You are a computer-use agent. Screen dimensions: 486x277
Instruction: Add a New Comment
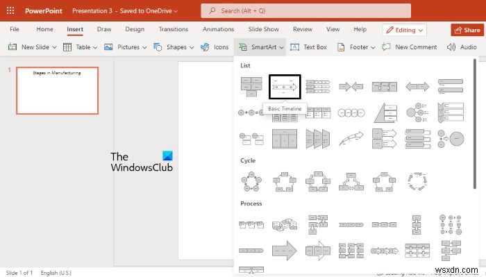coord(409,47)
